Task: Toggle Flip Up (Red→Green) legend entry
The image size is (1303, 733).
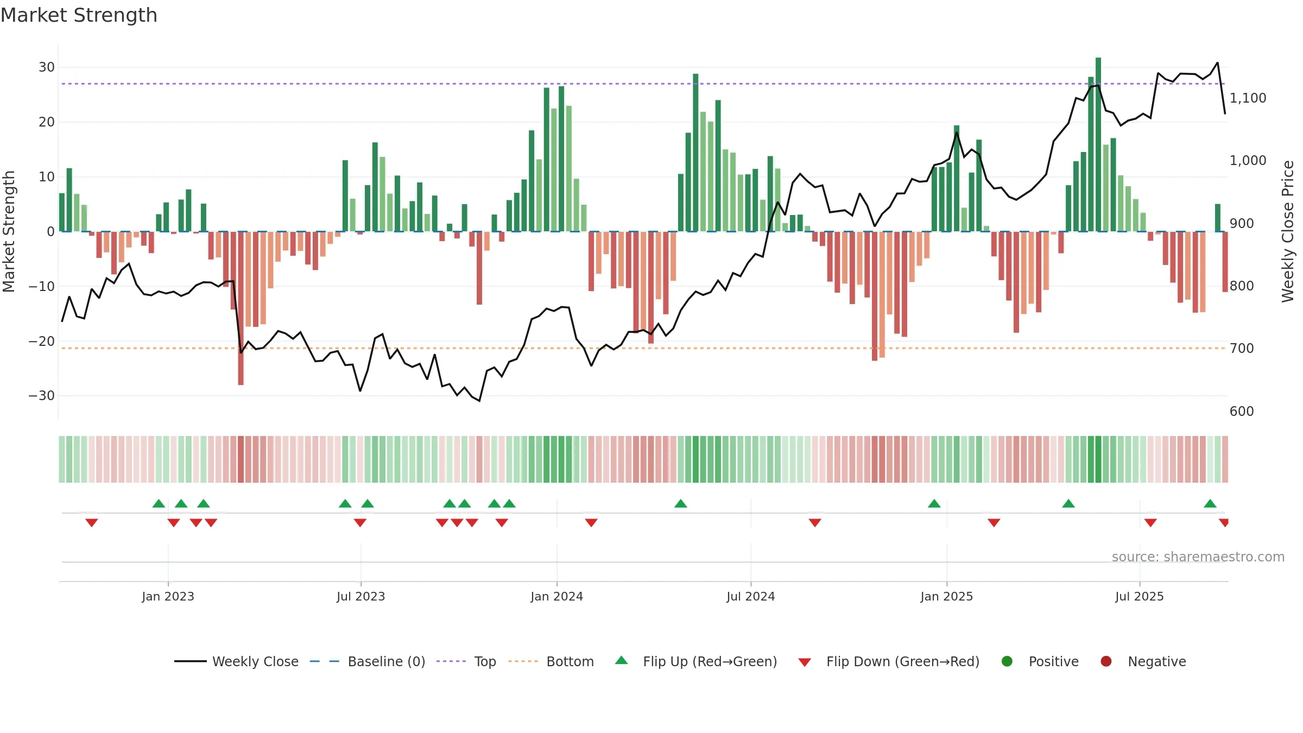Action: (x=696, y=661)
